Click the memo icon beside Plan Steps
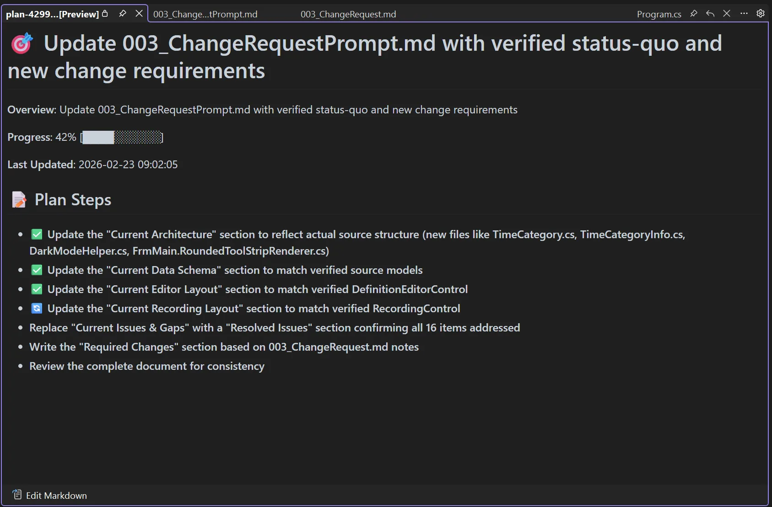 pos(19,199)
